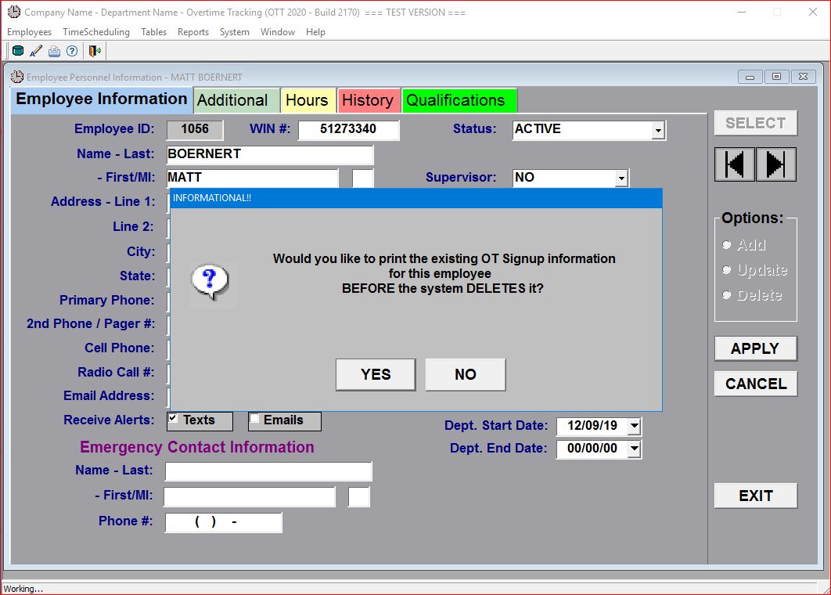Screen dimensions: 831x595
Task: Click the Emergency Contact Phone # field
Action: [x=224, y=522]
